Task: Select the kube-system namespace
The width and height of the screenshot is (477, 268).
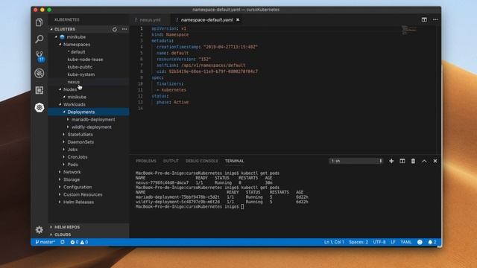Action: [x=81, y=74]
